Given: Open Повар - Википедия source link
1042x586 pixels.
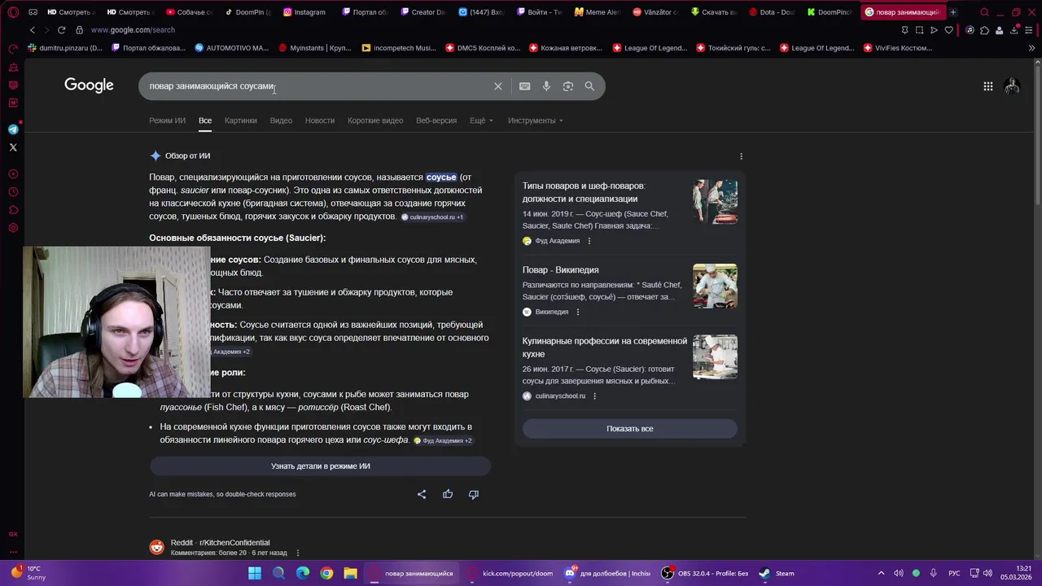Looking at the screenshot, I should [x=560, y=270].
